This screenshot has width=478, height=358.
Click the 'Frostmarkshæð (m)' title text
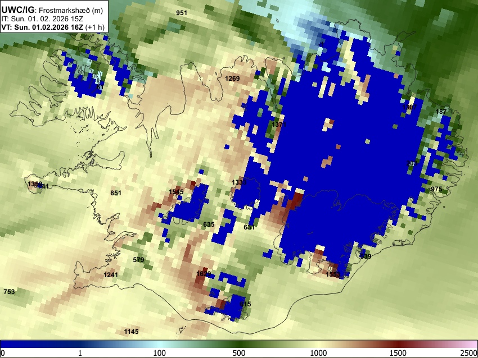coord(71,10)
